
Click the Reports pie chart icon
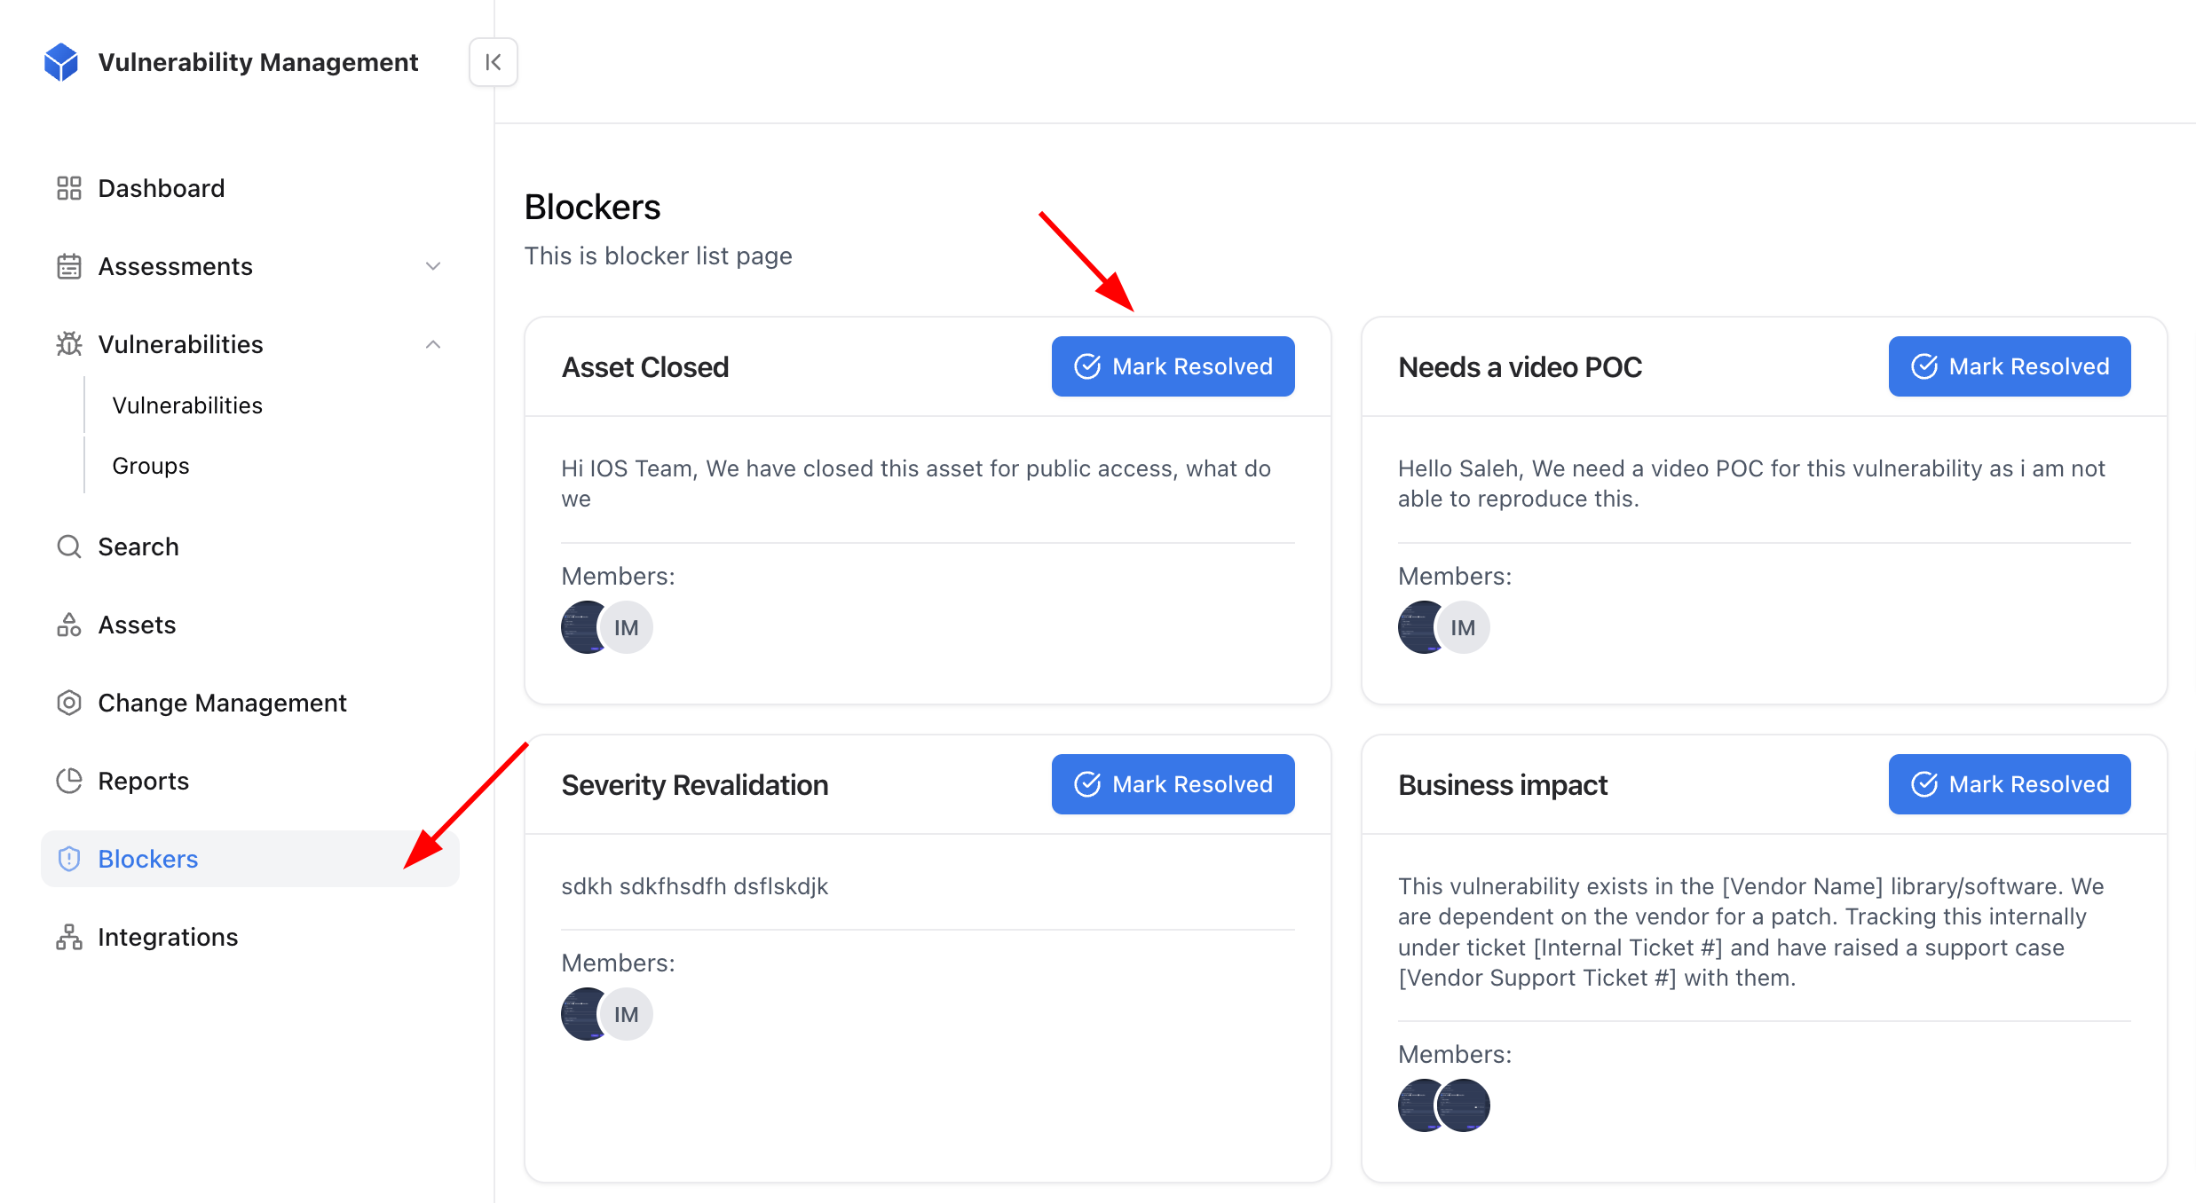68,781
